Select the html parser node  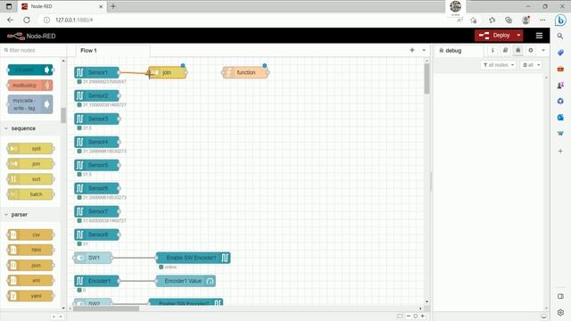(30, 250)
